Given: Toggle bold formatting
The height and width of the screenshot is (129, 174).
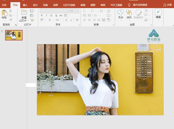Looking at the screenshot, I should click(x=42, y=16).
